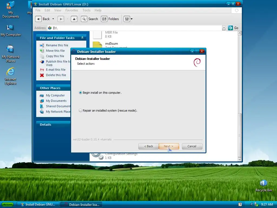Click the Explorer vertical scrollbar thumb
The width and height of the screenshot is (277, 208).
pos(240,135)
